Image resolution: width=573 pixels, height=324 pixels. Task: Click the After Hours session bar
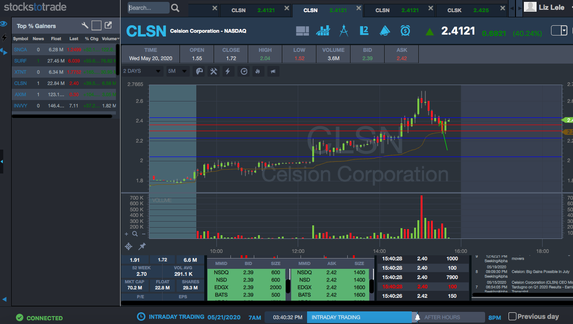pyautogui.click(x=451, y=317)
